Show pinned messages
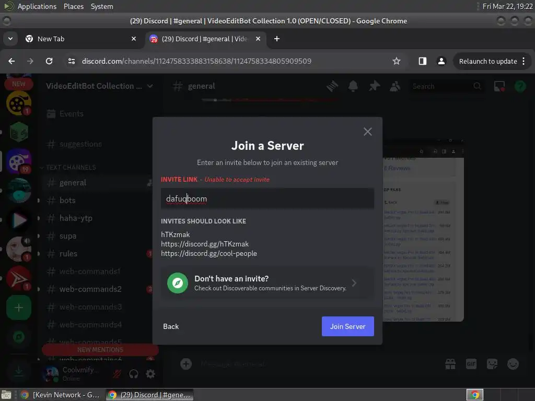This screenshot has width=535, height=401. 374,86
